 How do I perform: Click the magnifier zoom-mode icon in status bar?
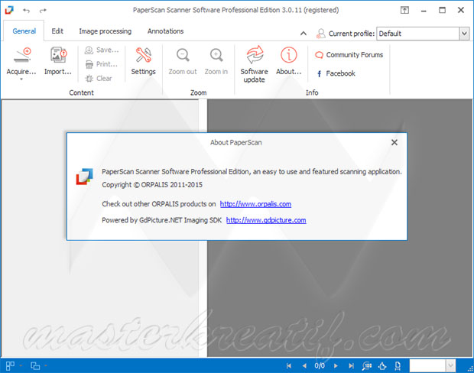click(367, 366)
